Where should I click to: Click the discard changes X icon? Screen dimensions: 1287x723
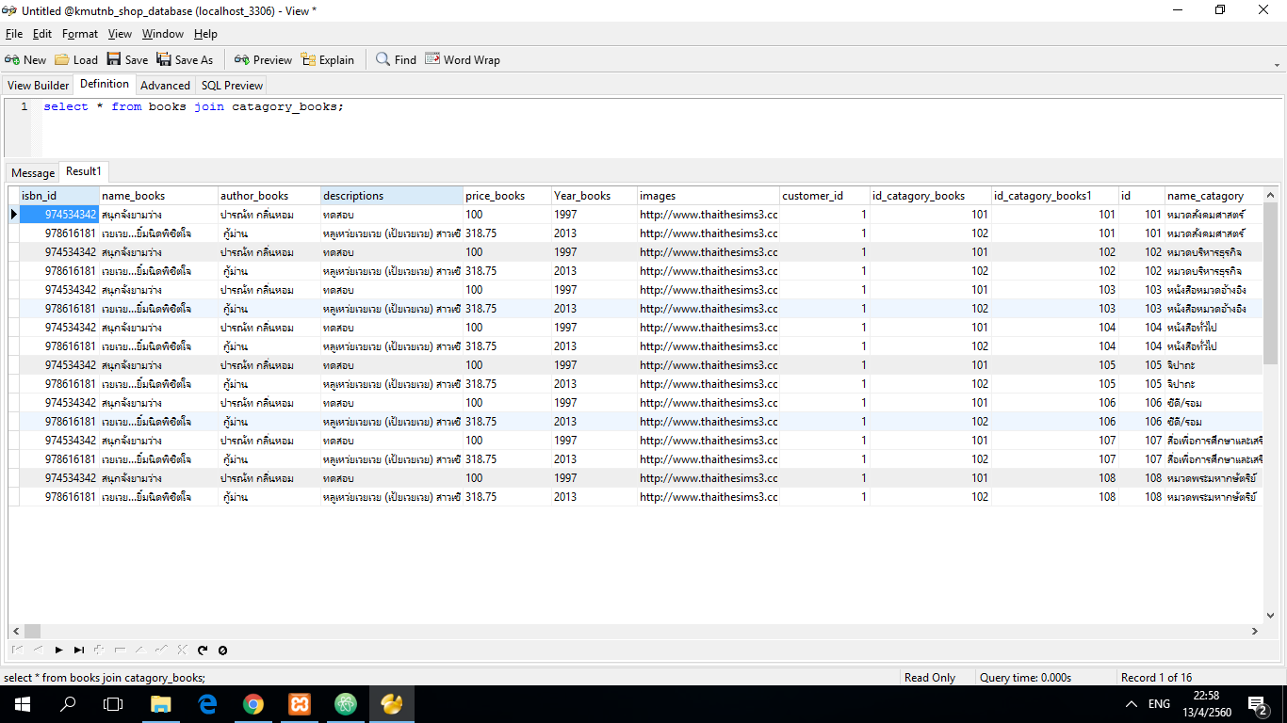pos(182,650)
